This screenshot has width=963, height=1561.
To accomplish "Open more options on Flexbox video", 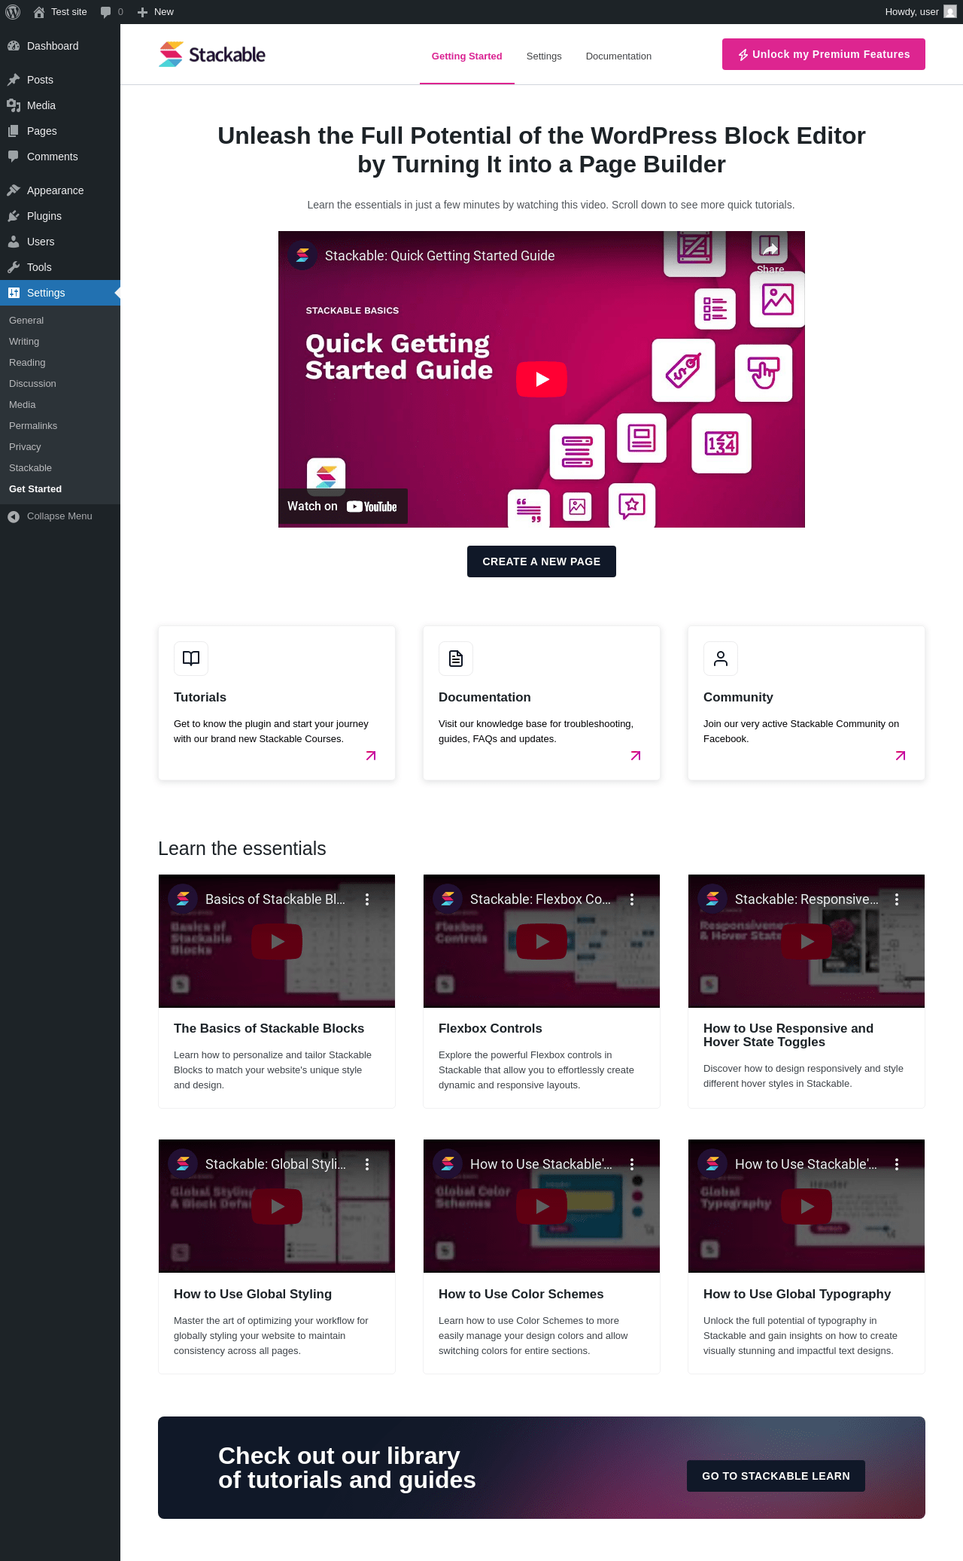I will [x=632, y=899].
